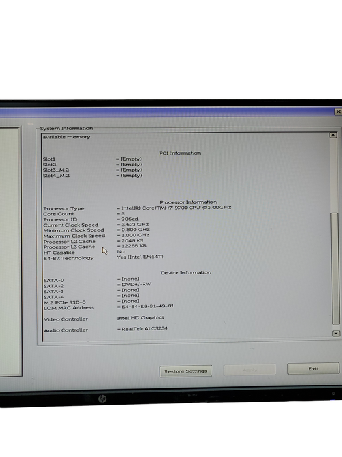Click the DVD+/-RW value
The height and width of the screenshot is (457, 342).
pos(136,284)
